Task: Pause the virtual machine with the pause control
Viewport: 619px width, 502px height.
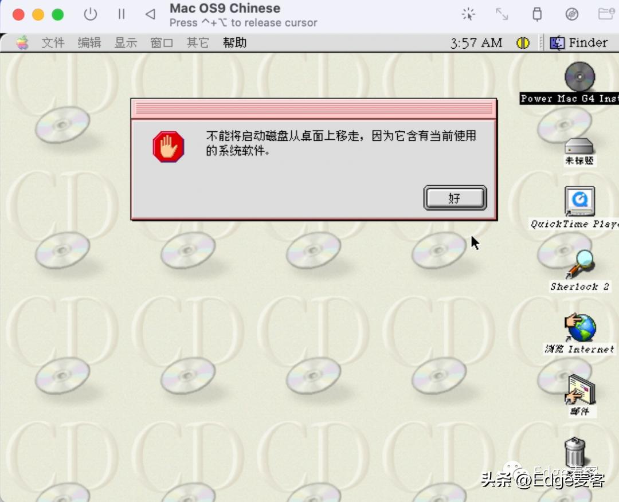Action: (122, 15)
